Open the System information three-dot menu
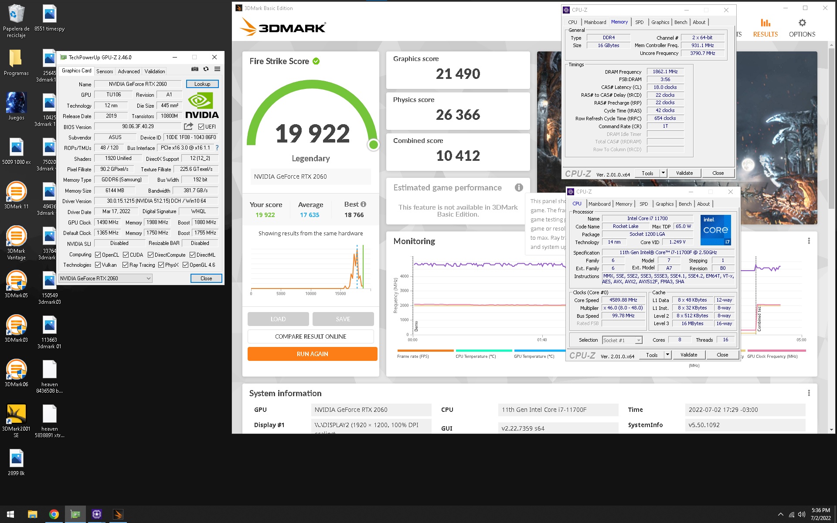 [x=809, y=393]
